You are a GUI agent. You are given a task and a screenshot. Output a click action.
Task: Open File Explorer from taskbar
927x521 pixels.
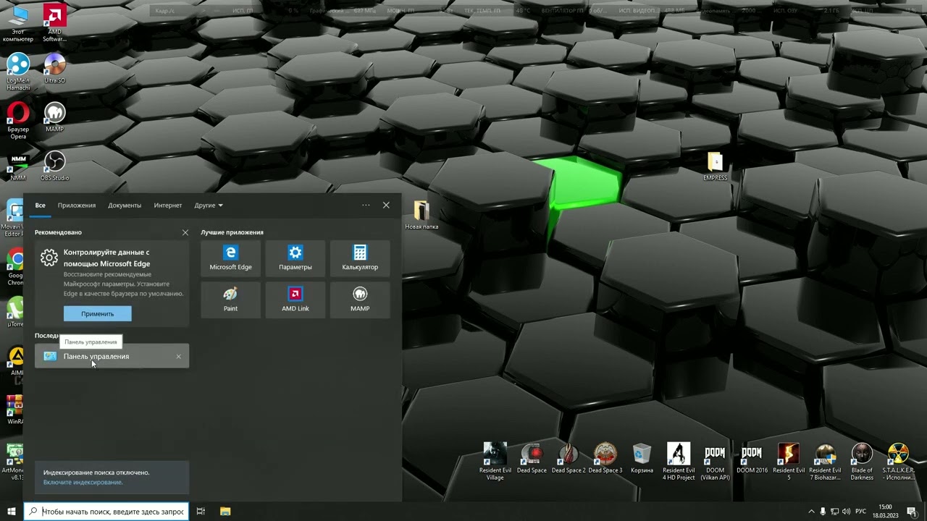click(225, 512)
